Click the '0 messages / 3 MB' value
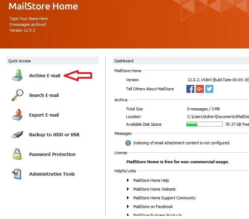This screenshot has height=219, width=249. click(x=203, y=109)
